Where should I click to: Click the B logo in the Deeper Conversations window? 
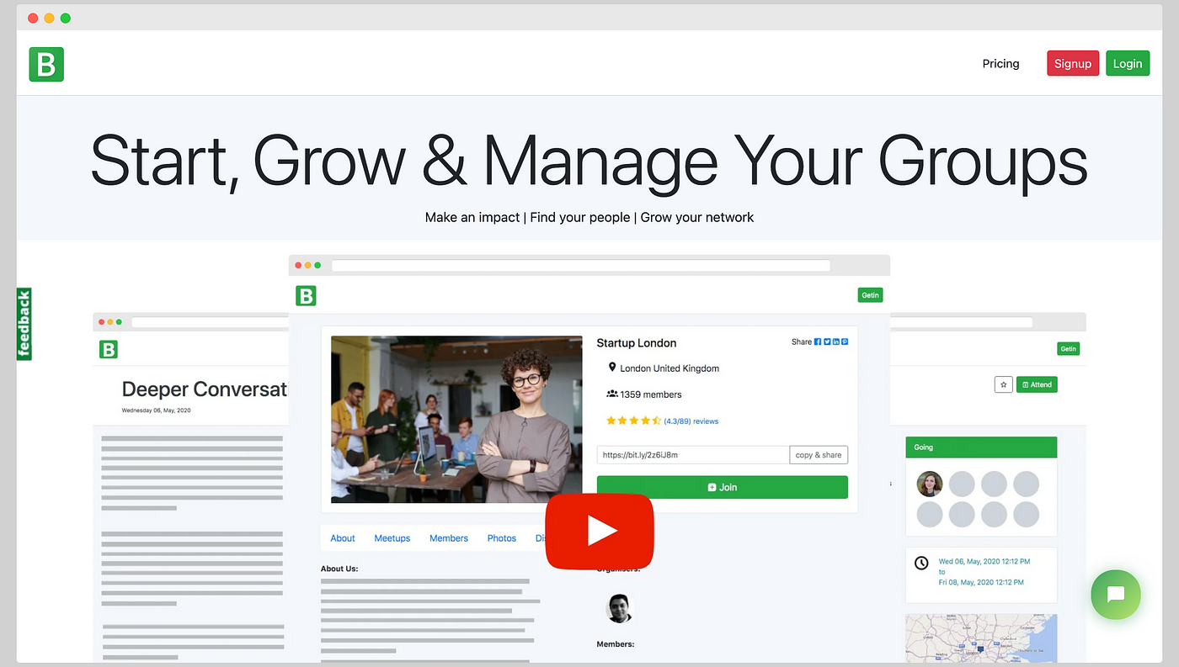[108, 349]
